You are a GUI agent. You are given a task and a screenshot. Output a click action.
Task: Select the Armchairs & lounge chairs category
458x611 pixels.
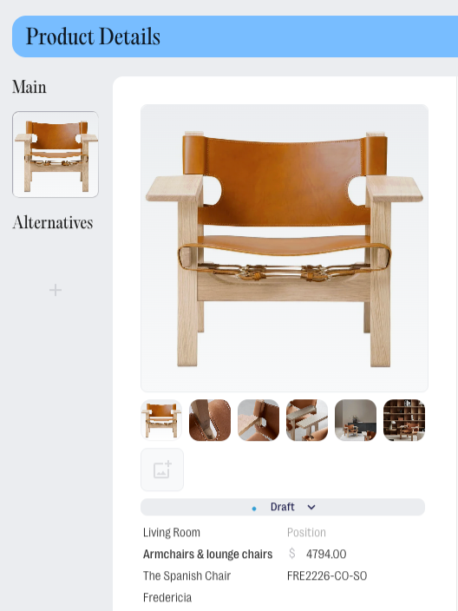click(x=207, y=554)
